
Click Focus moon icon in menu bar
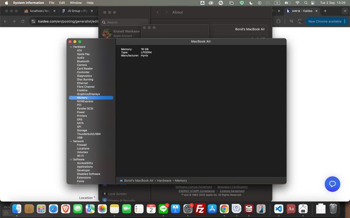251,3
